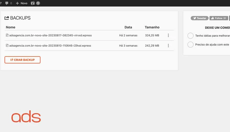Click the comment count 0 in admin bar

pyautogui.click(x=11, y=3)
